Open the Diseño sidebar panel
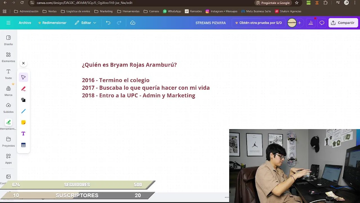 (x=8, y=40)
